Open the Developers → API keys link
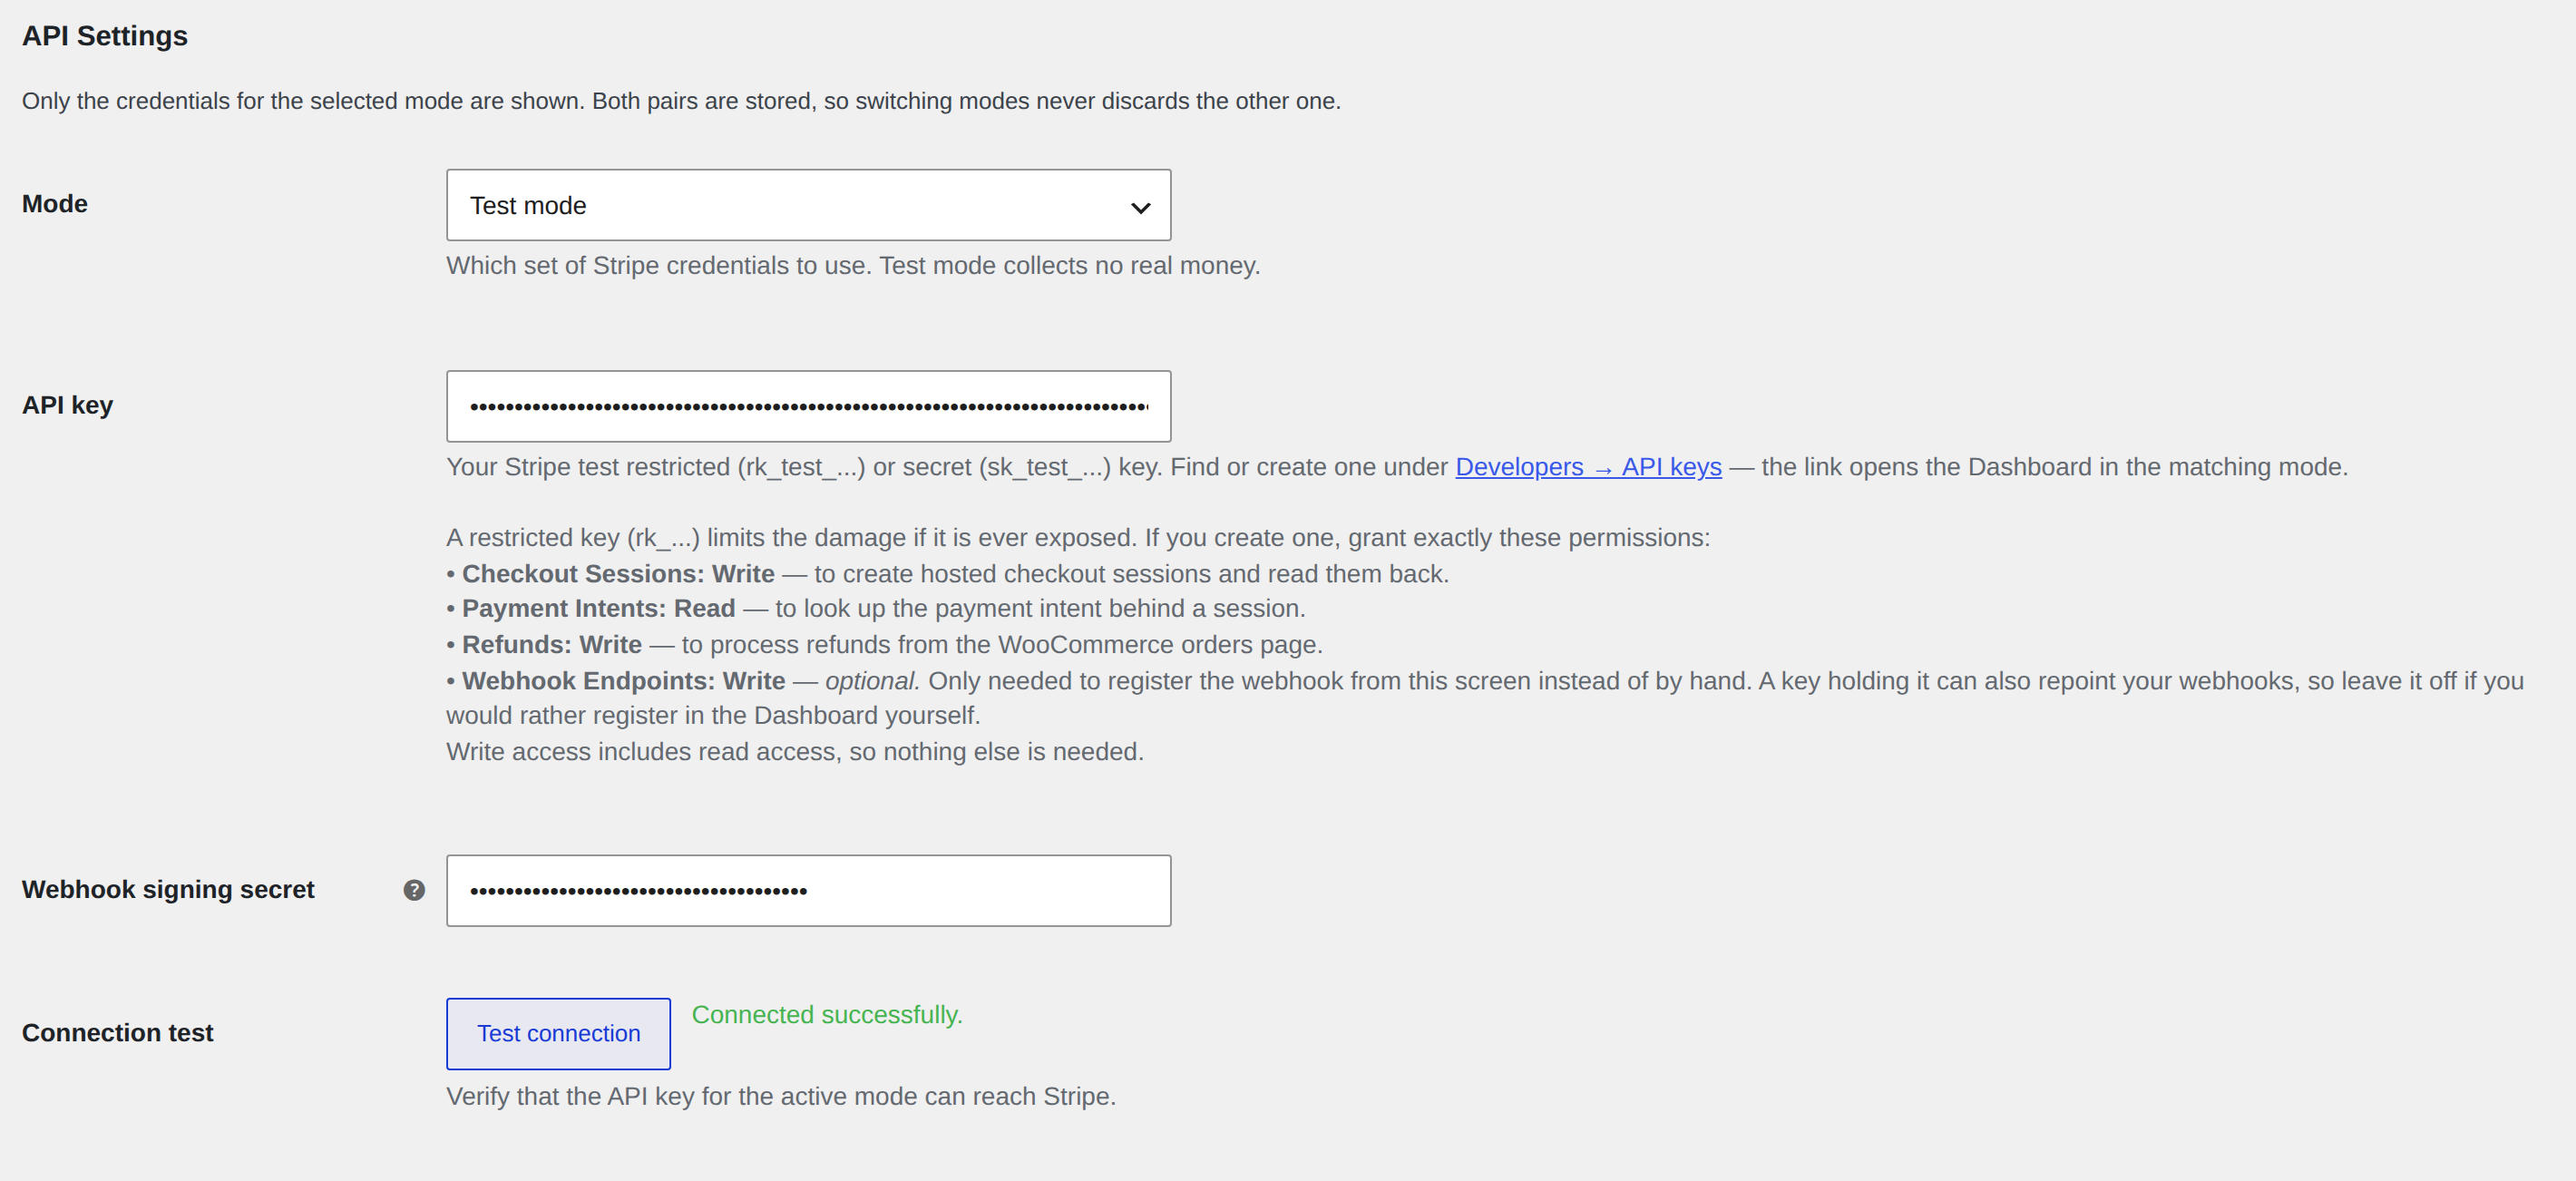Screen dimensions: 2576x1181 tap(1588, 467)
